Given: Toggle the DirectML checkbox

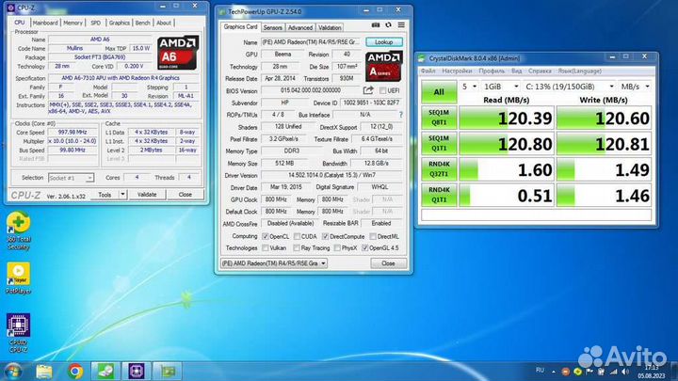Looking at the screenshot, I should tap(373, 237).
